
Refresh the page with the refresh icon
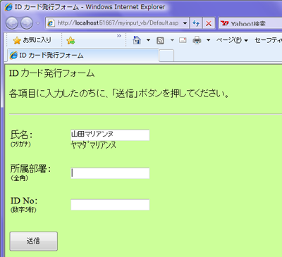(x=196, y=23)
